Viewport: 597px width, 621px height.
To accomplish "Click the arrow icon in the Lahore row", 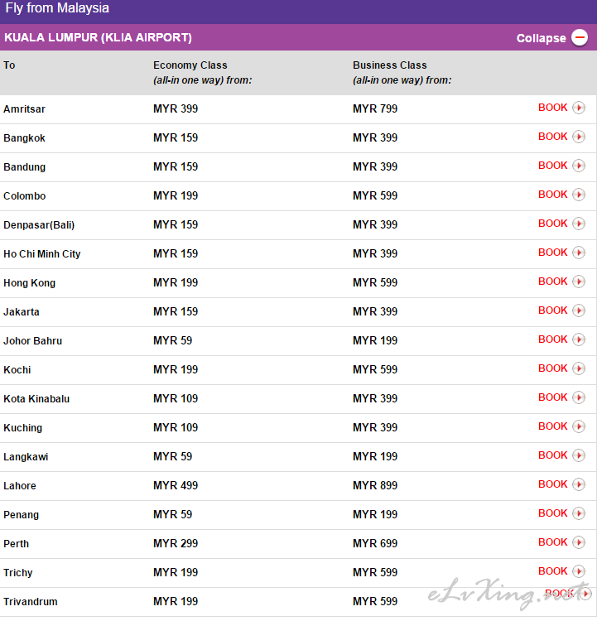I will pyautogui.click(x=579, y=484).
